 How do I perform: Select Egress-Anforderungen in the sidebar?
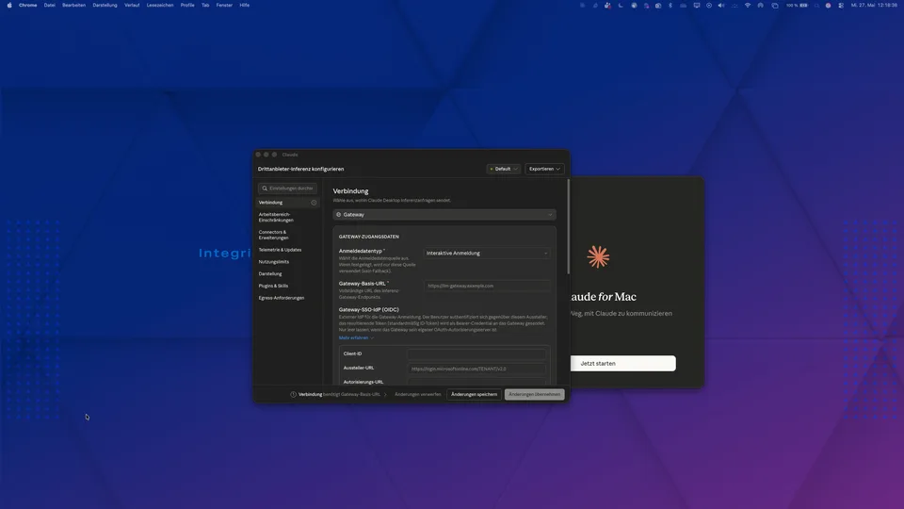[x=282, y=299]
